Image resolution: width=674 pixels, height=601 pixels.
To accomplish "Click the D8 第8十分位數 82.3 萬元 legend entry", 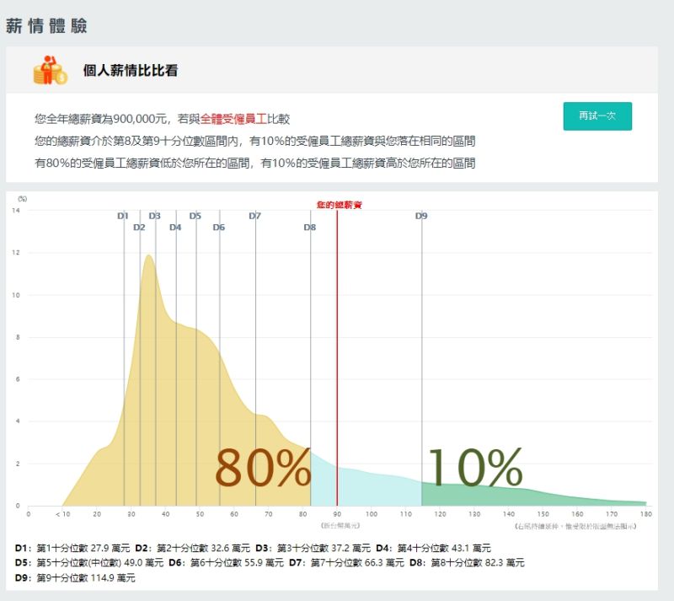I will point(467,563).
